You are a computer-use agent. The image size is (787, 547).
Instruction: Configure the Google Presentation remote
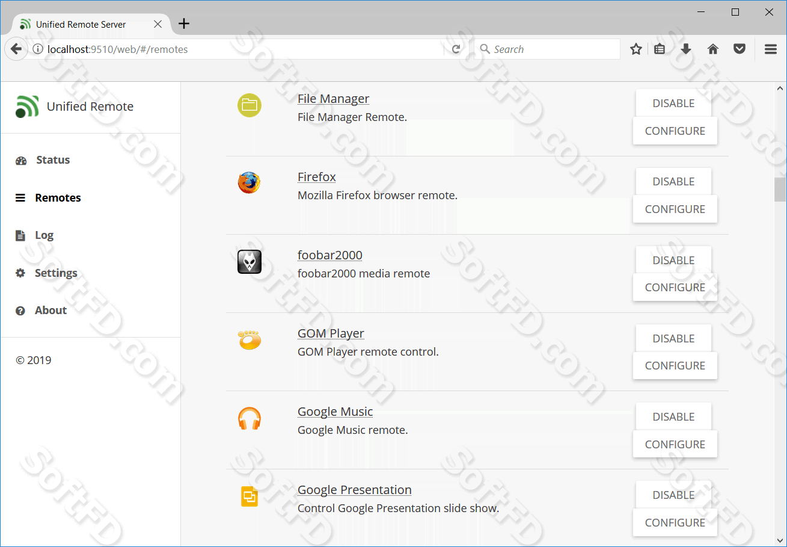click(675, 522)
